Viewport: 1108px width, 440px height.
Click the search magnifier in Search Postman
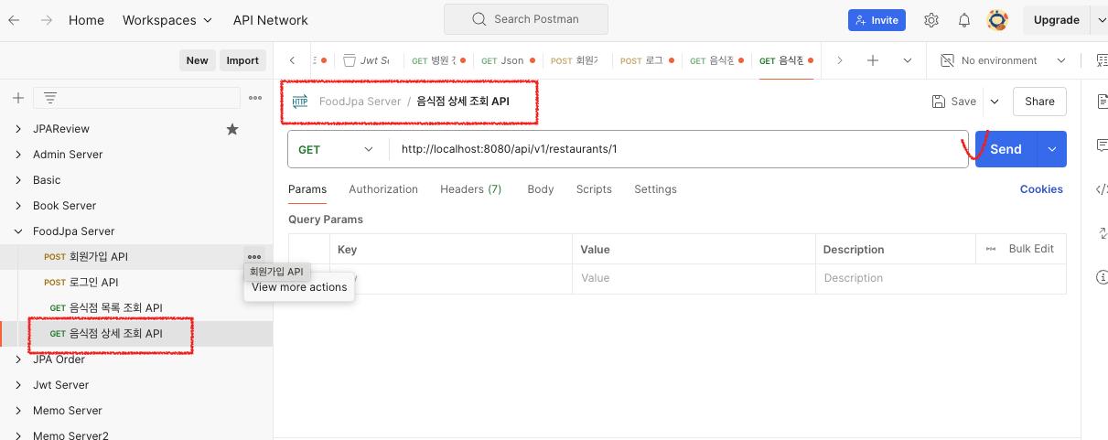pyautogui.click(x=479, y=19)
